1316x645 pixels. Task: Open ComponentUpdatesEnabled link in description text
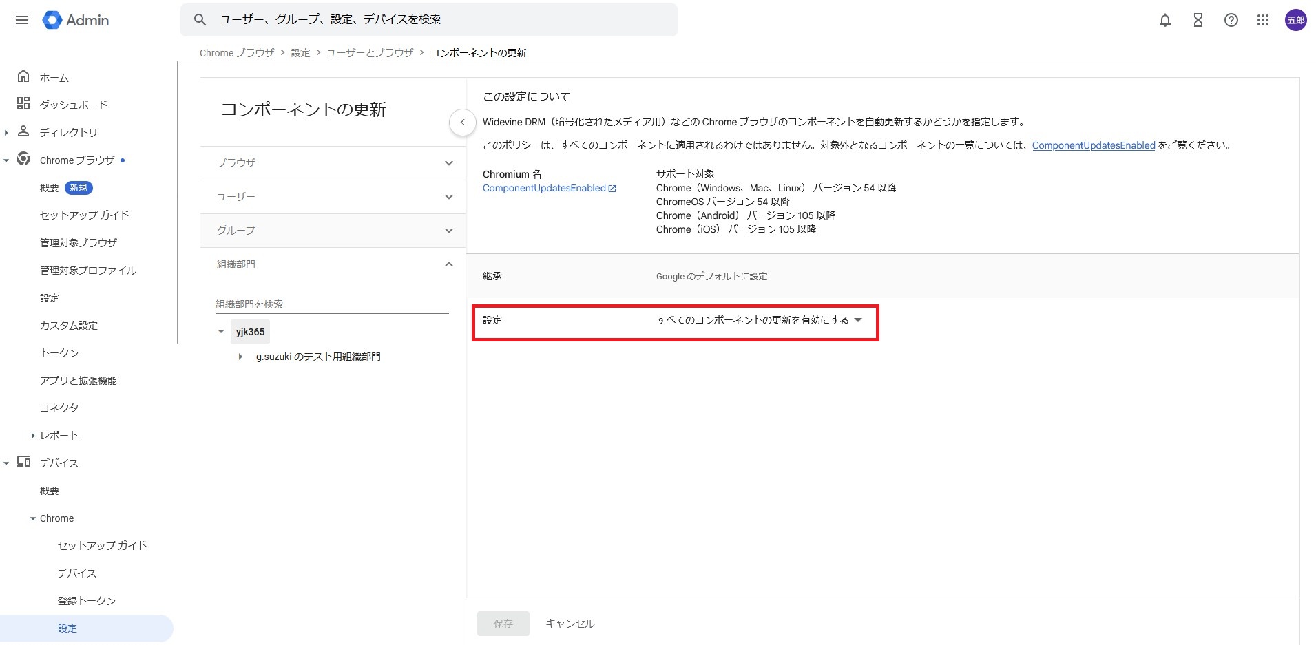[x=1093, y=145]
